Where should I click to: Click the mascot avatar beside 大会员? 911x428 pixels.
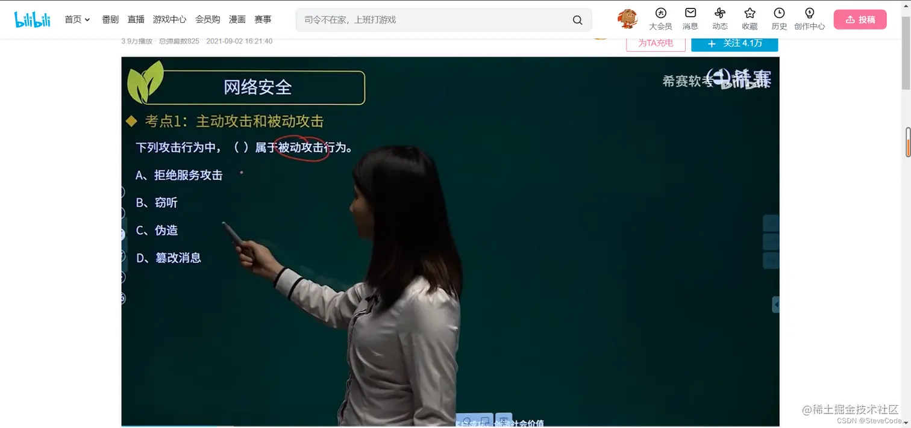(x=627, y=19)
